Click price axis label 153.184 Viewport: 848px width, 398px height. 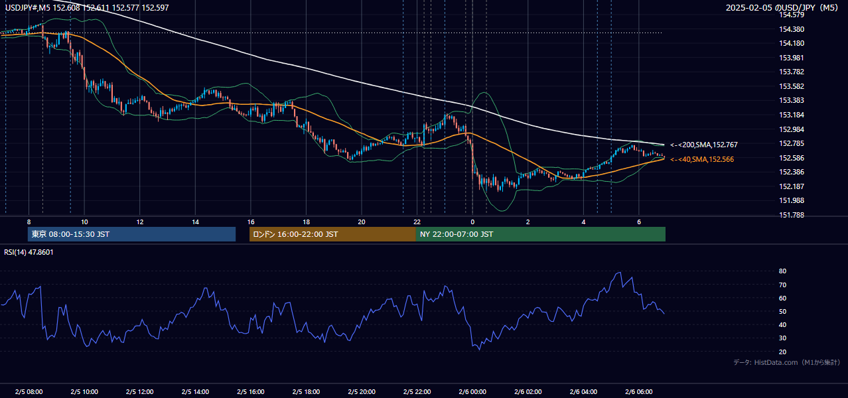pos(792,115)
